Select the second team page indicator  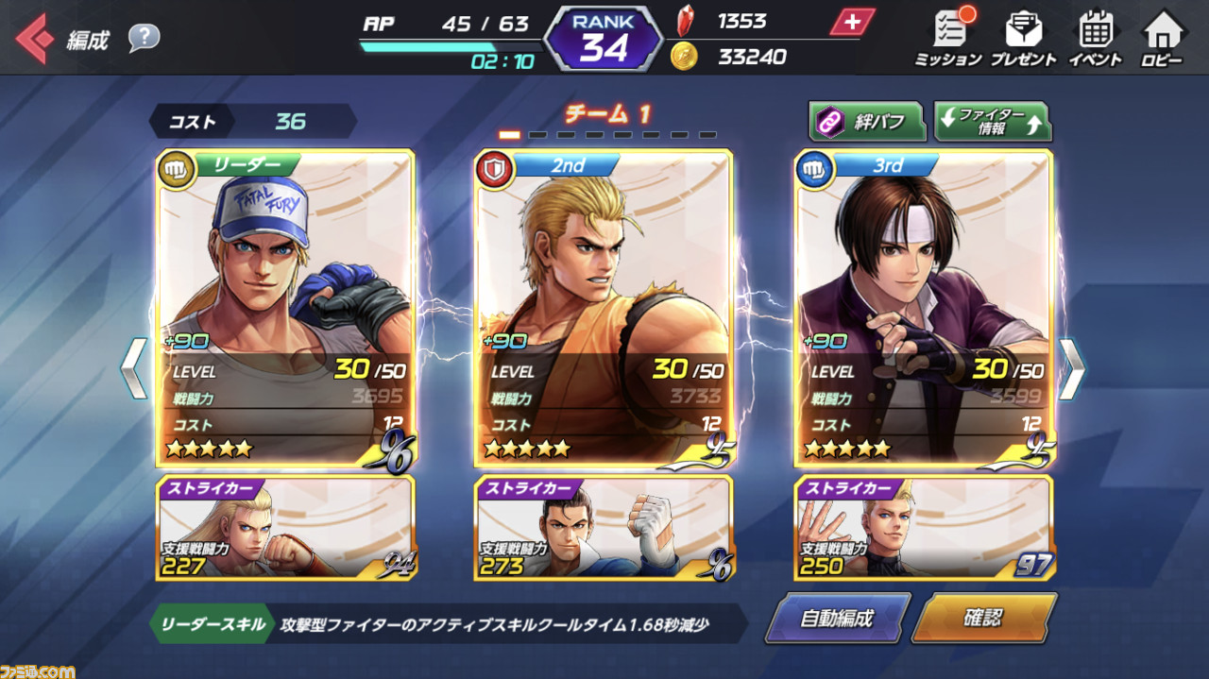click(537, 135)
